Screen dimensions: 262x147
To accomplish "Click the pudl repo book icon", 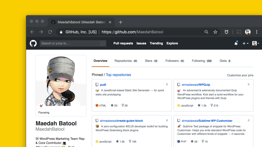I will click(97, 85).
